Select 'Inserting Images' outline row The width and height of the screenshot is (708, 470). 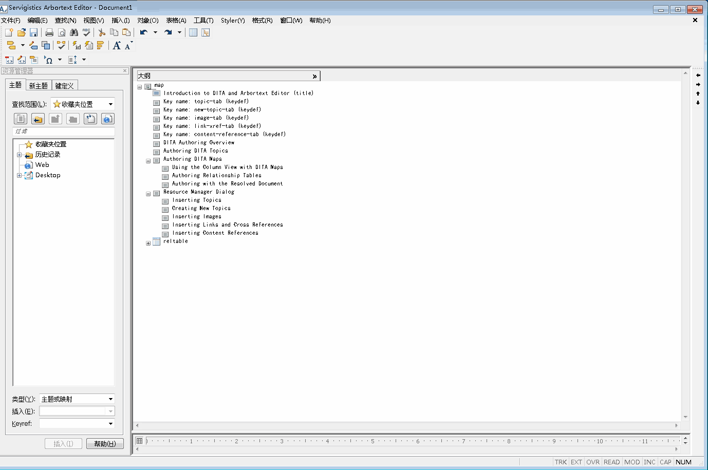[197, 216]
